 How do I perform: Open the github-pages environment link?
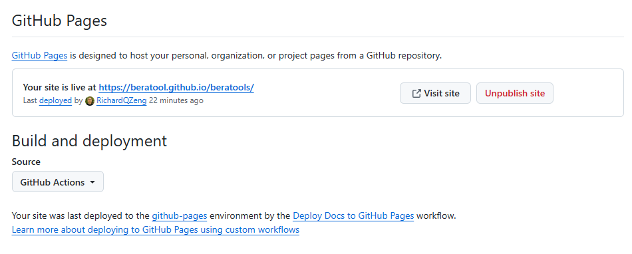180,216
